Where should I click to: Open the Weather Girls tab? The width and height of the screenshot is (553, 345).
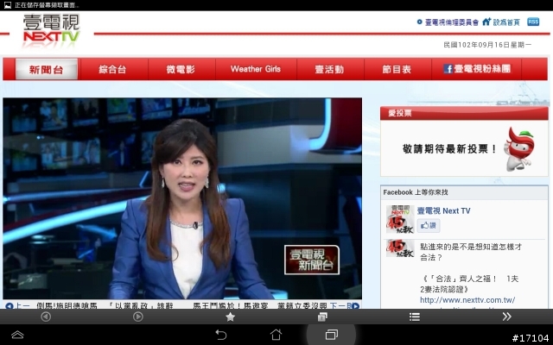click(x=256, y=69)
